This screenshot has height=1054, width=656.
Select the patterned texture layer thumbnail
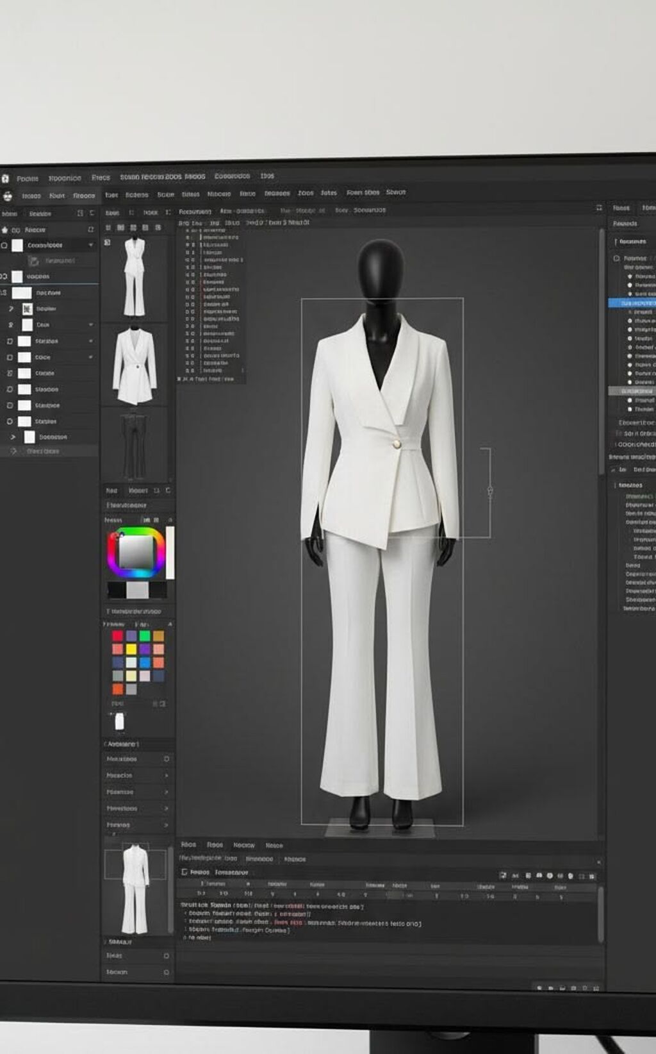tap(27, 309)
